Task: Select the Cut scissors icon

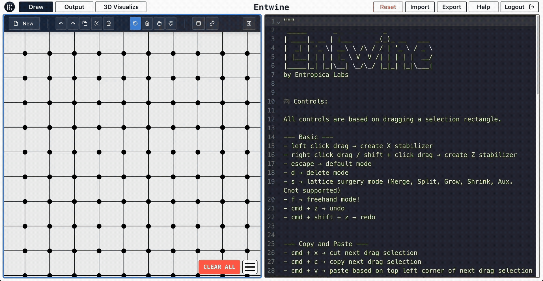Action: (96, 23)
